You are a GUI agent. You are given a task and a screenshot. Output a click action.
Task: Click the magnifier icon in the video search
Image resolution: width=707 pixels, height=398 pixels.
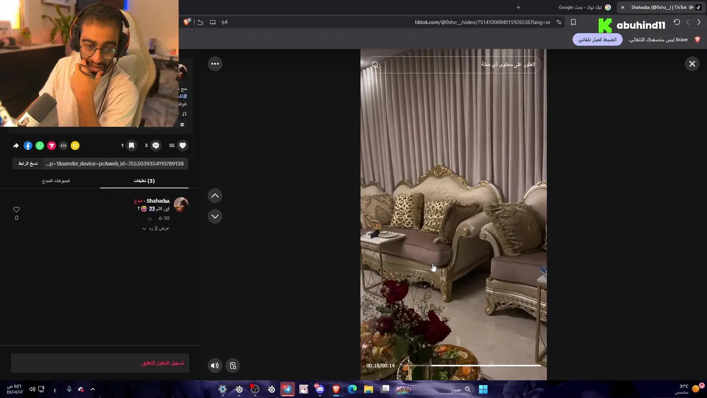coord(375,65)
